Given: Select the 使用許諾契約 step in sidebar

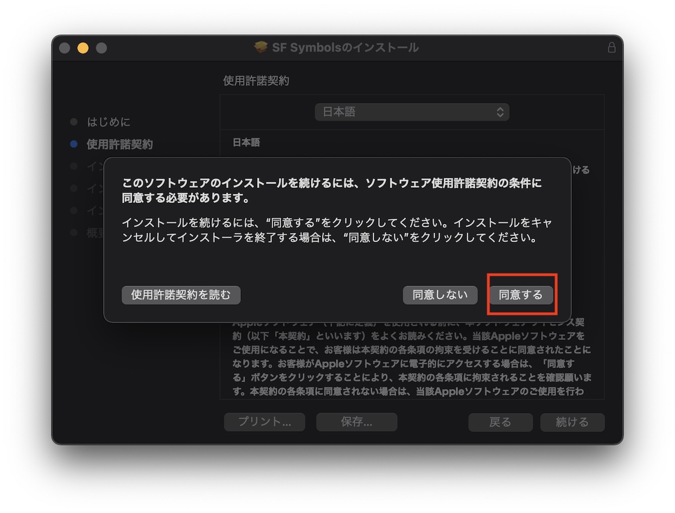Looking at the screenshot, I should [x=119, y=144].
